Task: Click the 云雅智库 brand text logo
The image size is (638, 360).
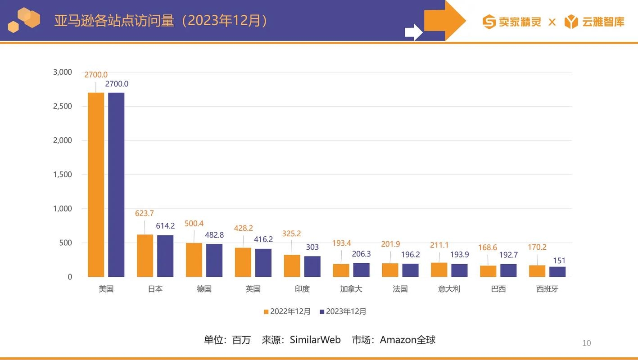Action: pyautogui.click(x=603, y=21)
